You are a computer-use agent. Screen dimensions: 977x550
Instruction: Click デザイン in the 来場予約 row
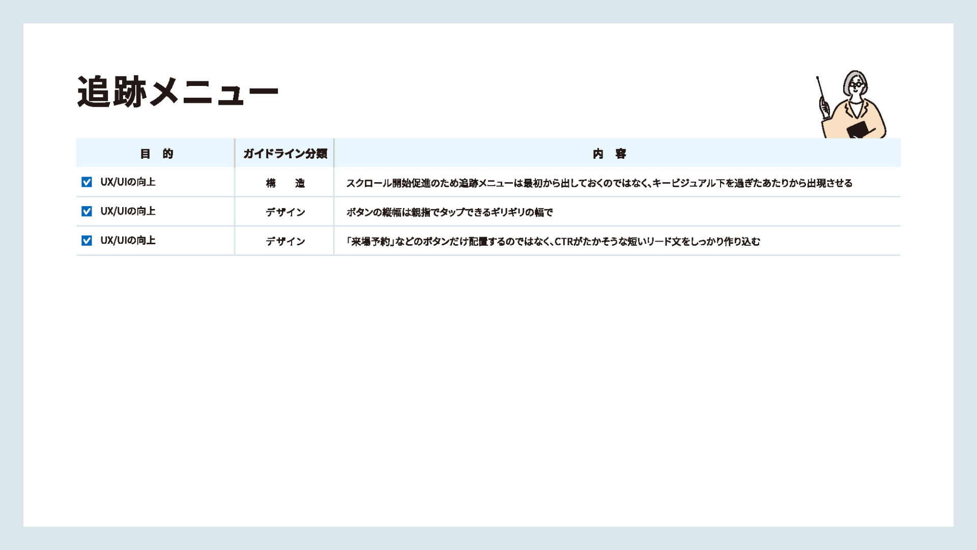(x=285, y=242)
